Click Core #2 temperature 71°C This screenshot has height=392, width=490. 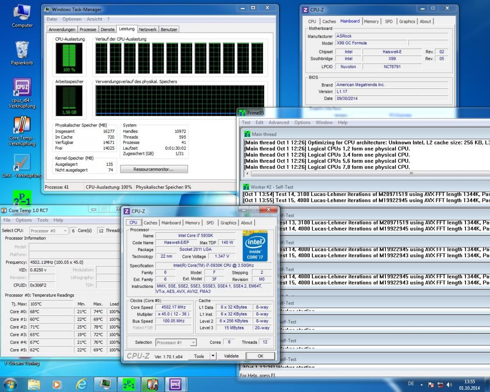pos(51,327)
